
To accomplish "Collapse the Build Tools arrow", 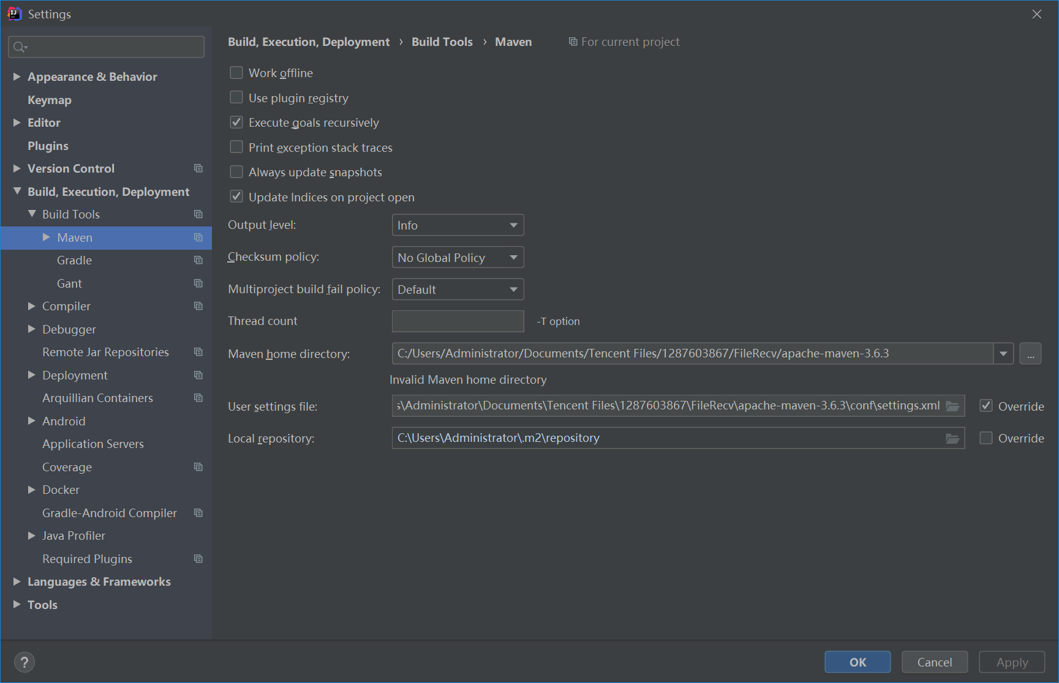I will (x=32, y=214).
